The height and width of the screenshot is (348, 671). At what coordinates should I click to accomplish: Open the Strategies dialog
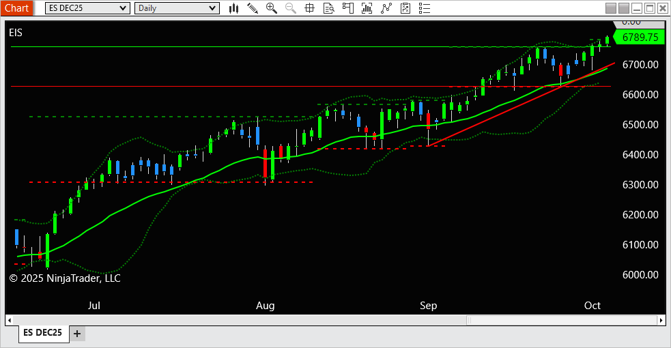tap(405, 8)
